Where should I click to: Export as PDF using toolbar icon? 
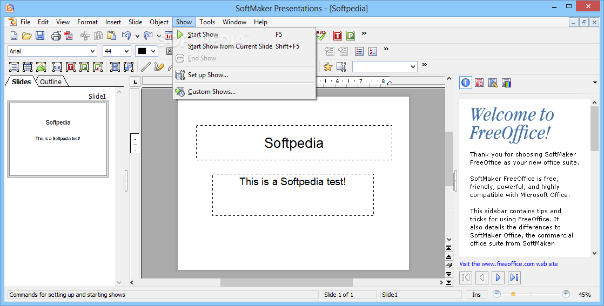69,36
